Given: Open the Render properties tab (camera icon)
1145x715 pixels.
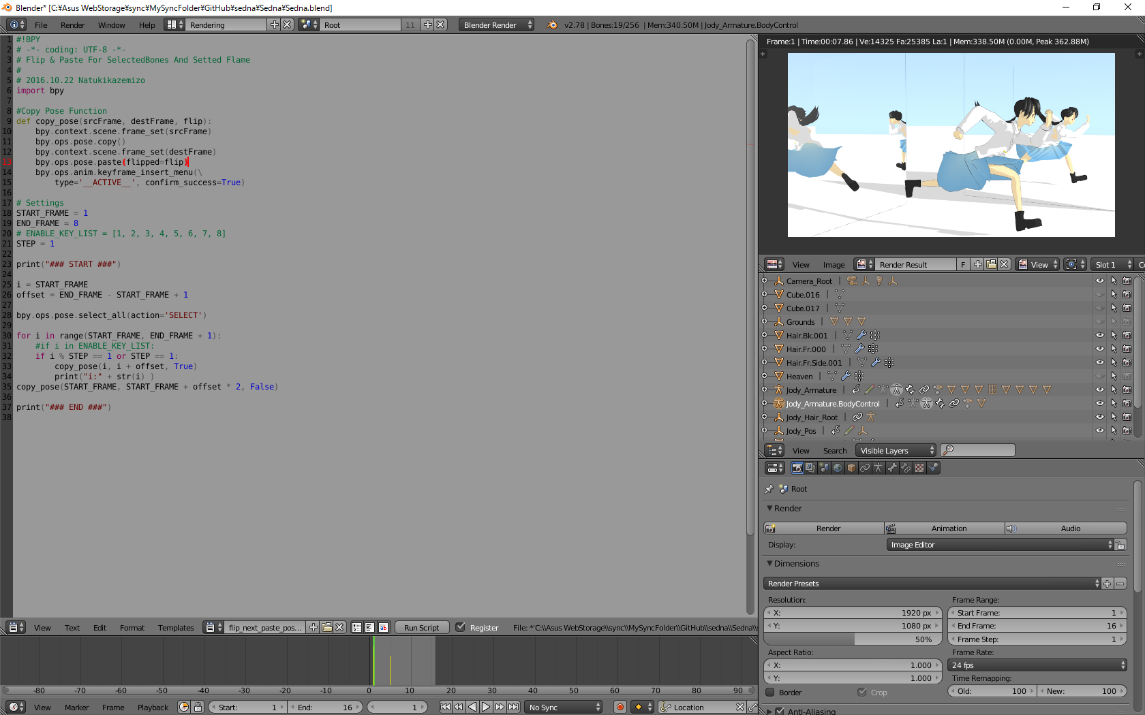Looking at the screenshot, I should pyautogui.click(x=797, y=468).
